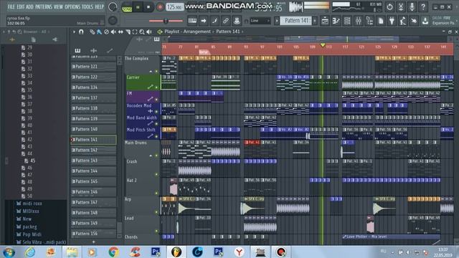The width and height of the screenshot is (459, 258).
Task: Open playlist menu arrow left of magnet
Action: click(x=74, y=32)
